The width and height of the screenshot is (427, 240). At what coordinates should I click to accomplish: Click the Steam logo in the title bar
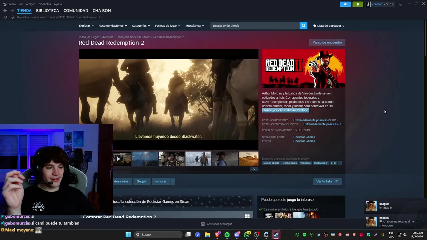(x=5, y=4)
